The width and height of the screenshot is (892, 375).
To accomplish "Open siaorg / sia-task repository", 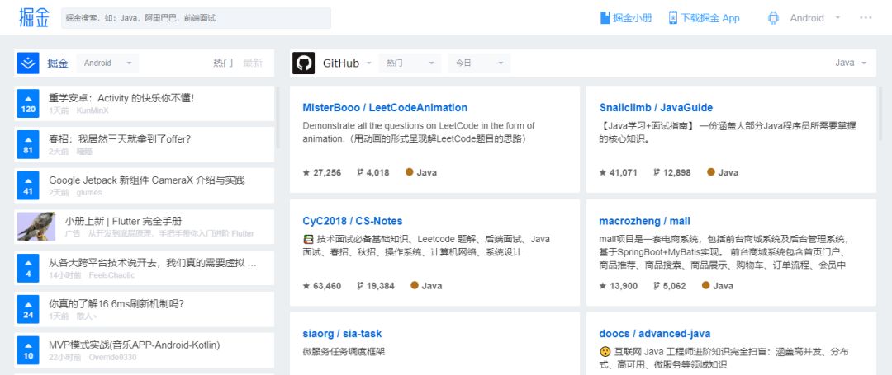I will (x=342, y=334).
